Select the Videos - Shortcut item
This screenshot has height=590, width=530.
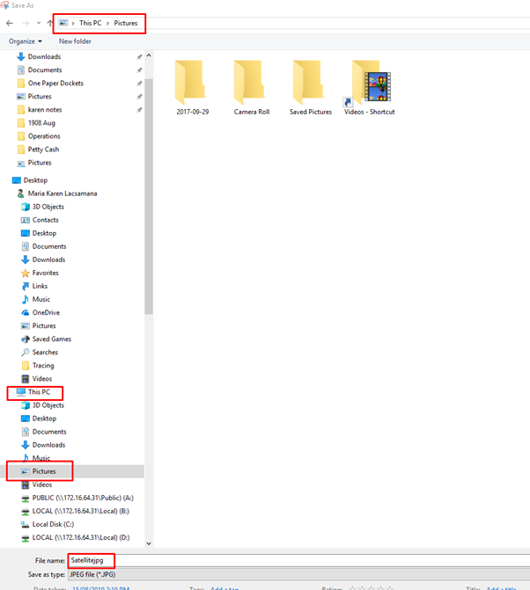pos(369,88)
